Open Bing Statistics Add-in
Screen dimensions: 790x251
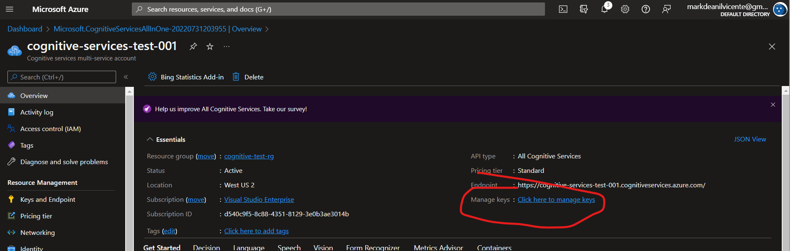186,77
